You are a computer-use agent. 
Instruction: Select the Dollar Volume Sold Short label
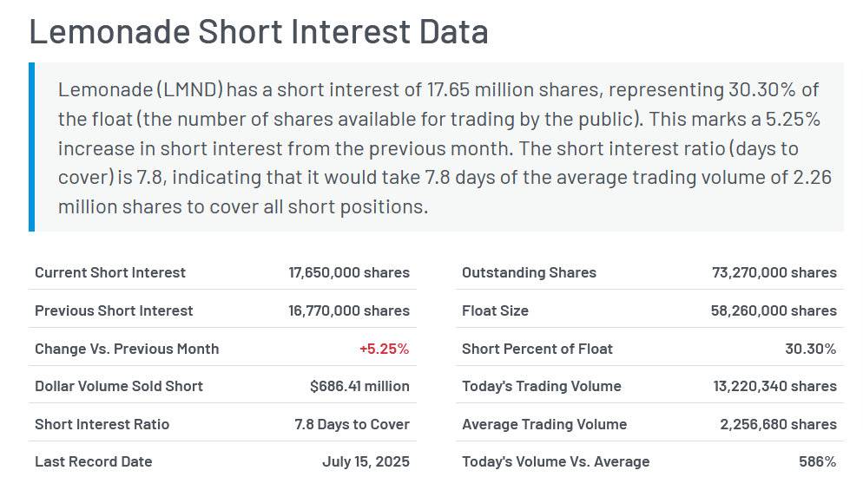[x=119, y=386]
